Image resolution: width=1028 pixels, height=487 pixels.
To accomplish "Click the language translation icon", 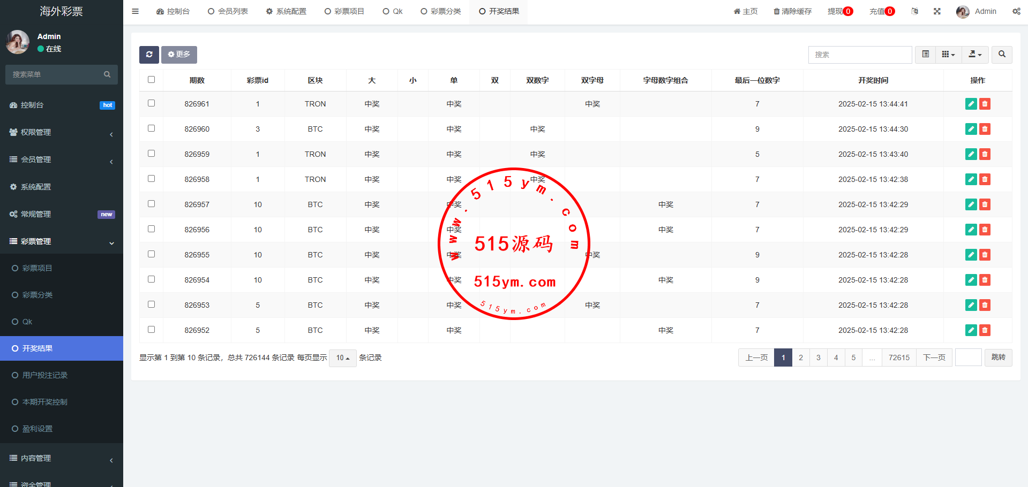I will (x=914, y=11).
